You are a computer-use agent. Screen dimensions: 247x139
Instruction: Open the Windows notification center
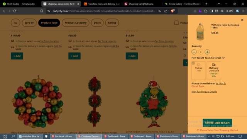point(240,136)
